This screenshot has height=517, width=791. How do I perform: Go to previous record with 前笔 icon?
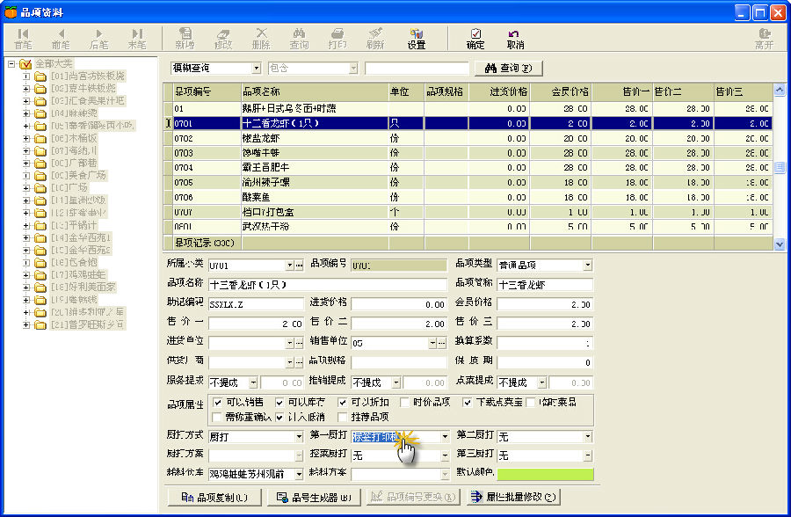[61, 38]
